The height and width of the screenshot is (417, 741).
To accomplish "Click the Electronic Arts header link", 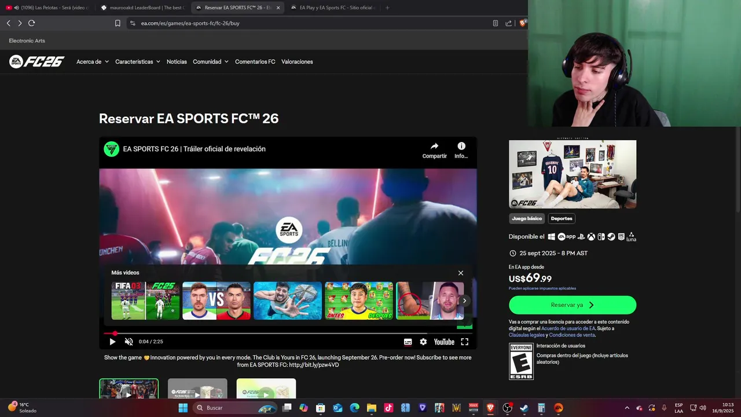I will point(27,41).
